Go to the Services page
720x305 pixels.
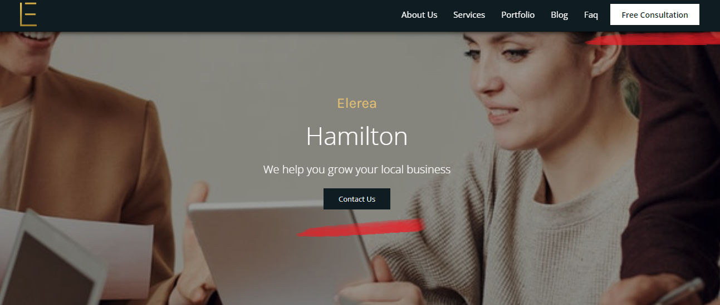[x=469, y=15]
